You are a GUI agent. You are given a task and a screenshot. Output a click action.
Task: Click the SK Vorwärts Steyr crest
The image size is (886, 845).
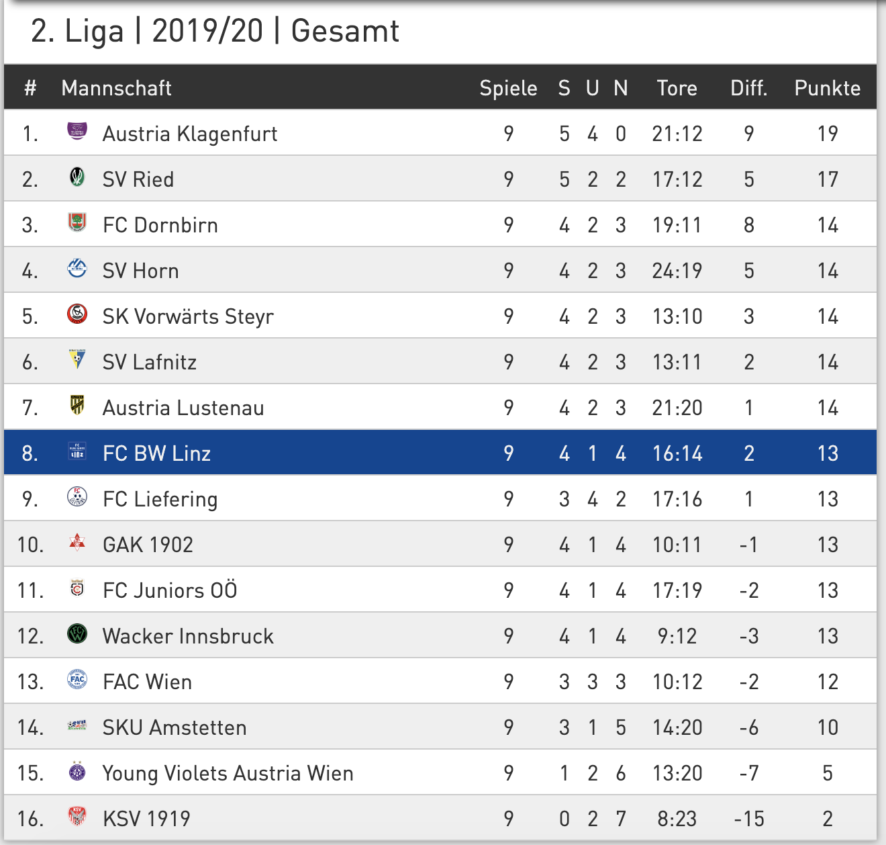77,314
